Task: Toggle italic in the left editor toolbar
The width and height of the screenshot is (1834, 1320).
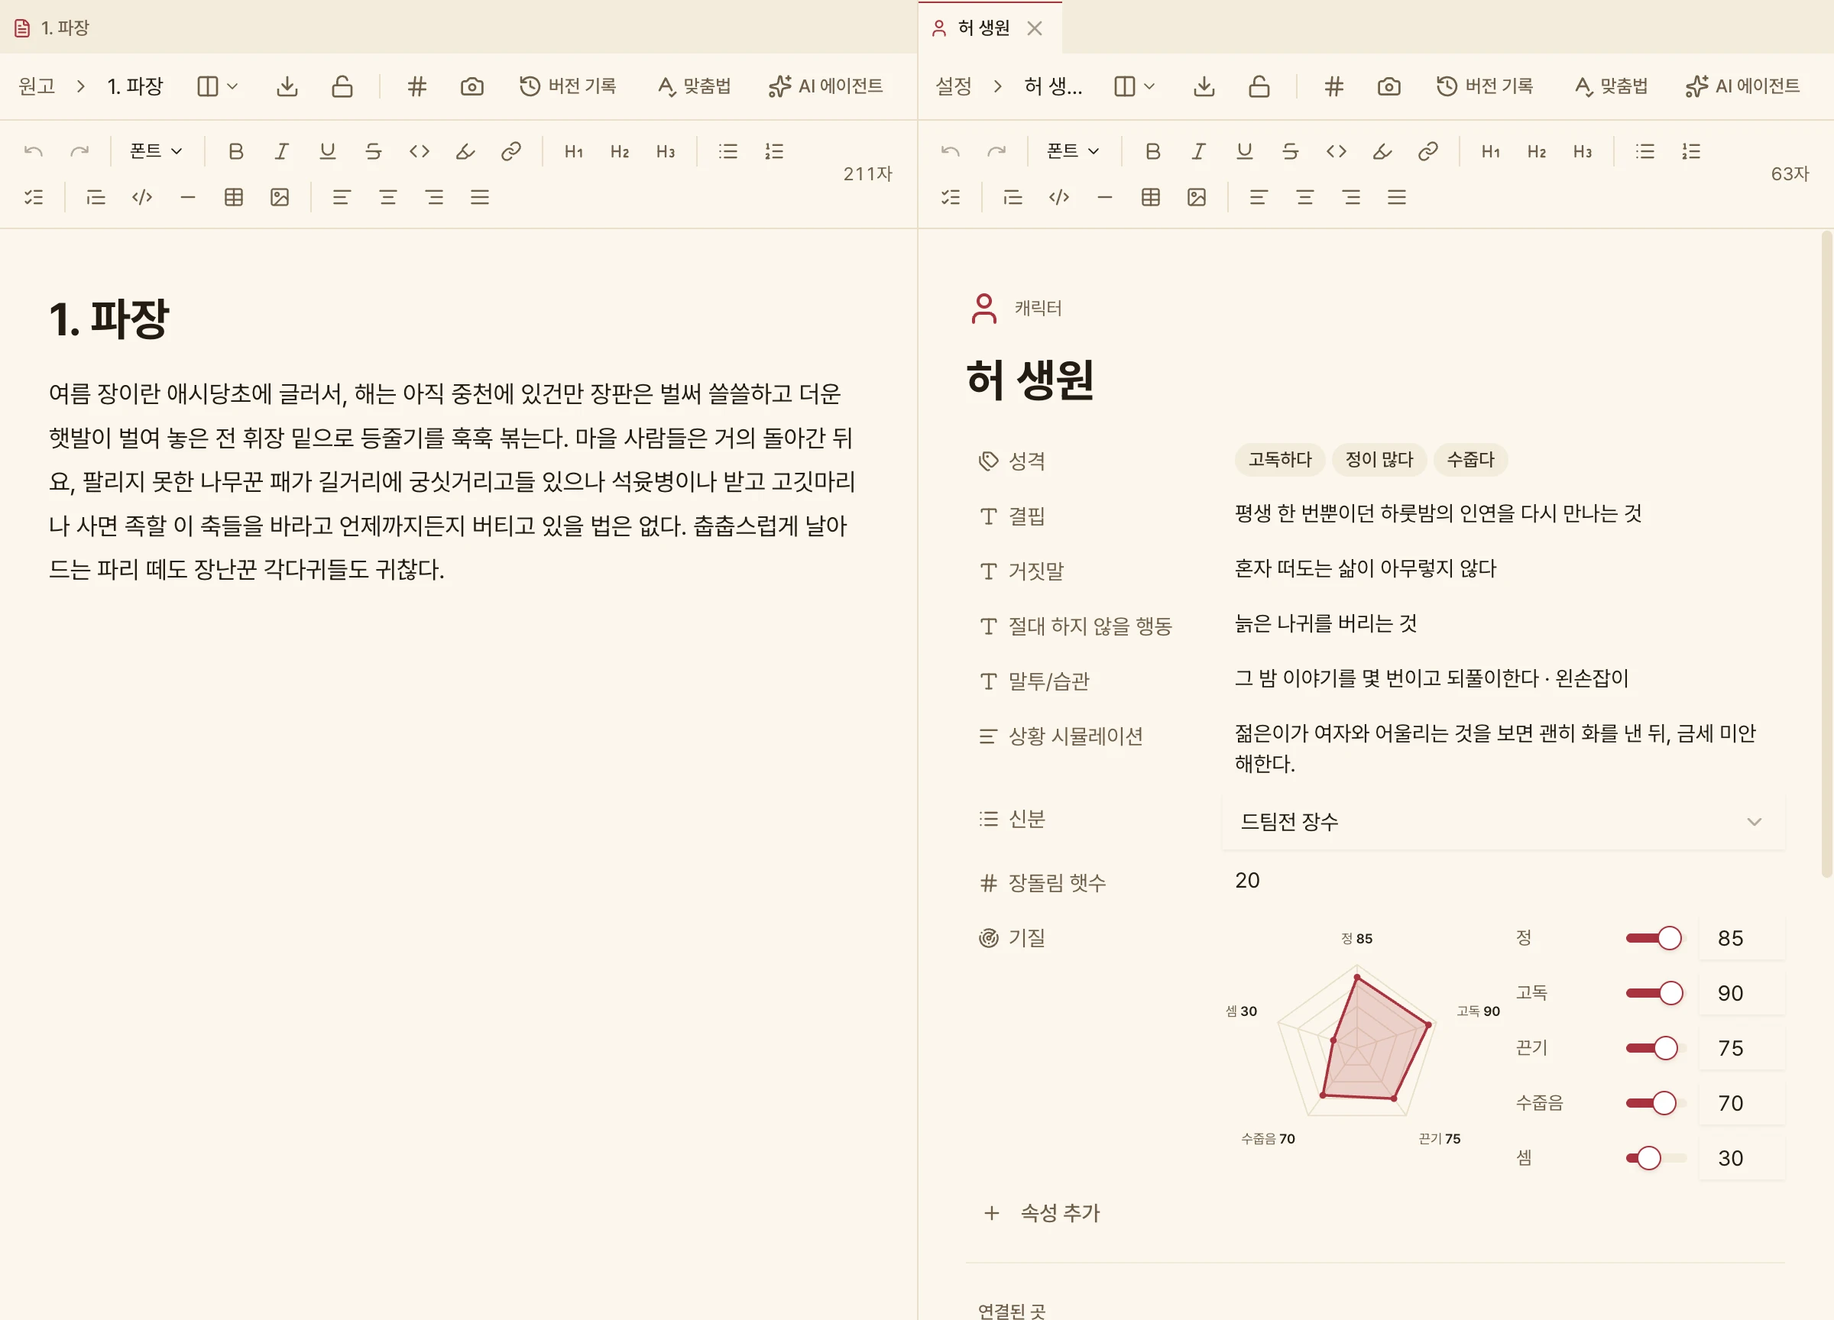Action: [281, 151]
